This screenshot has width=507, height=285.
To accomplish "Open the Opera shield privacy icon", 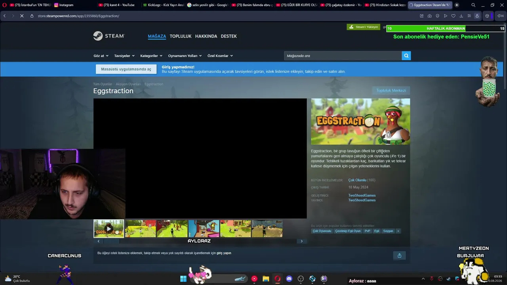I will click(x=437, y=16).
